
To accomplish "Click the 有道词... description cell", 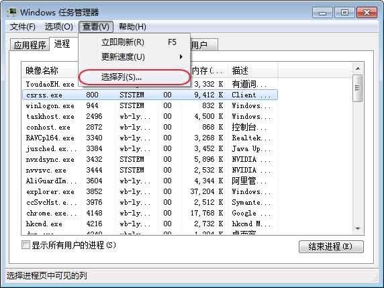I will [249, 84].
